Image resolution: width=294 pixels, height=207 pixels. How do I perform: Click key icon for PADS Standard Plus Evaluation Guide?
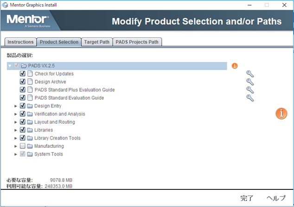(x=250, y=90)
